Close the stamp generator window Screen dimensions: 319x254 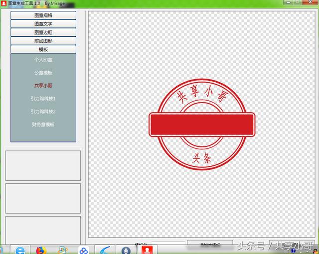310,2
